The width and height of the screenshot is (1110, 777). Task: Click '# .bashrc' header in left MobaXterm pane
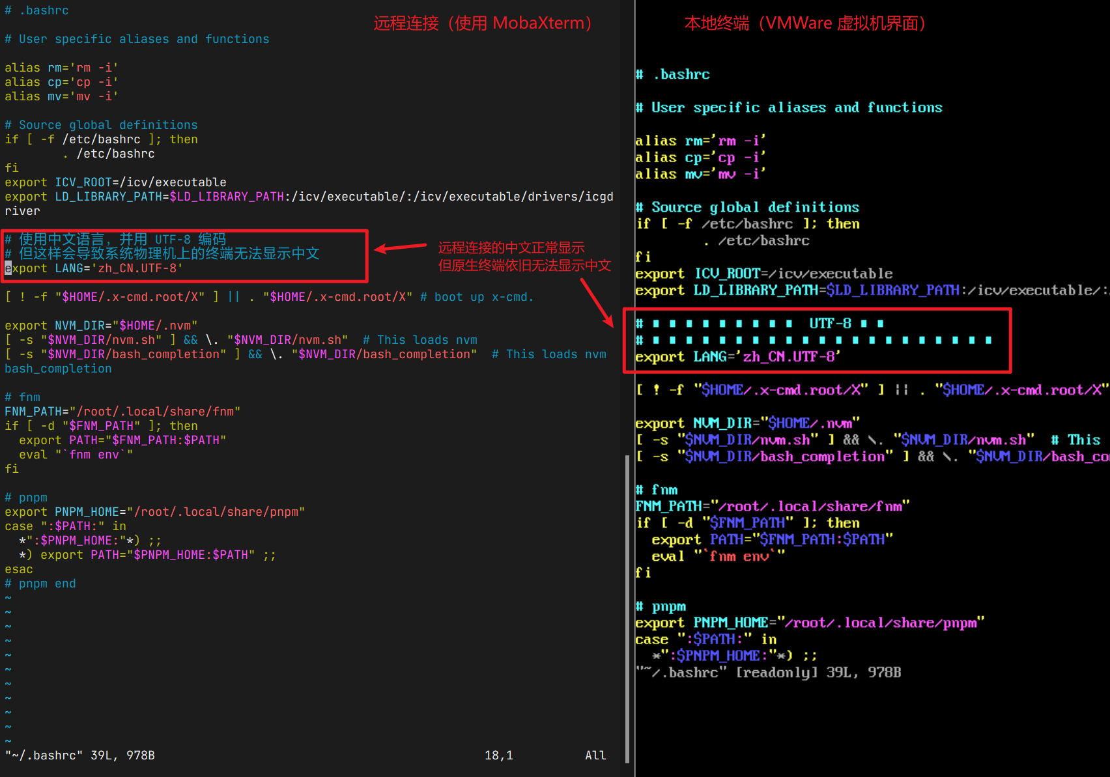[36, 10]
